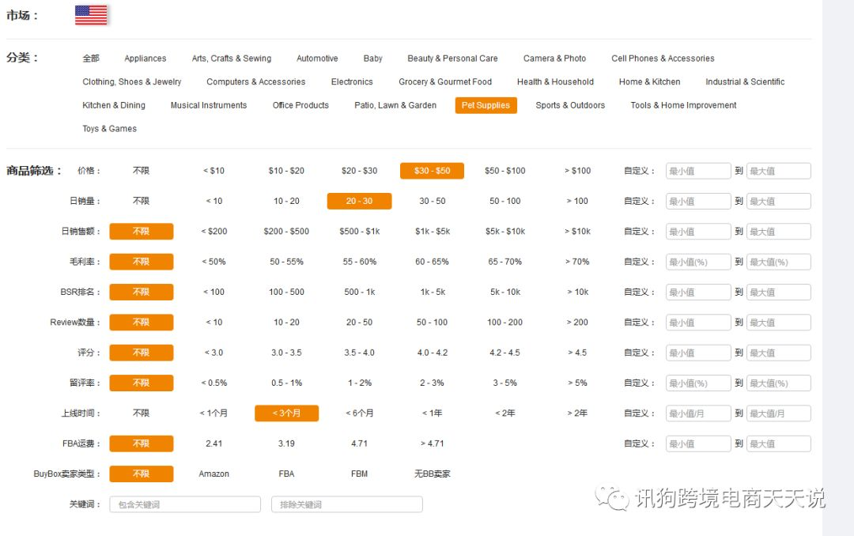Pick the 全部 category option

(91, 59)
